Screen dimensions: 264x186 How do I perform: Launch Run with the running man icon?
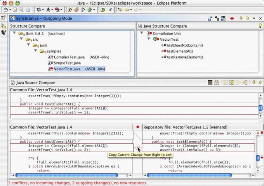[x=48, y=10]
